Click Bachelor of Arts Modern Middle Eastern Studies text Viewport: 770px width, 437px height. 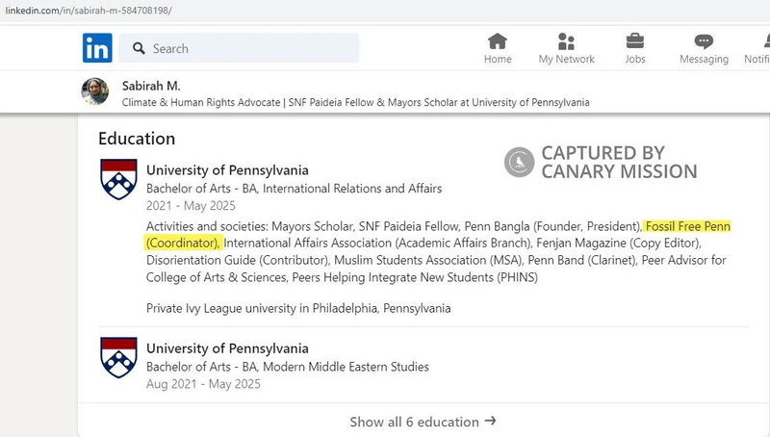coord(287,367)
